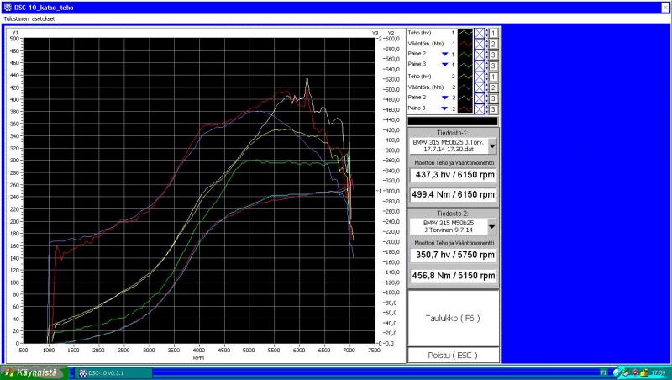Click the DSC-10 window title bar icon
Screen dimensions: 672x380
click(x=7, y=7)
